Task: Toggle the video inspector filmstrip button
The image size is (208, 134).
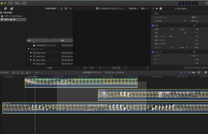Action: 153,8
